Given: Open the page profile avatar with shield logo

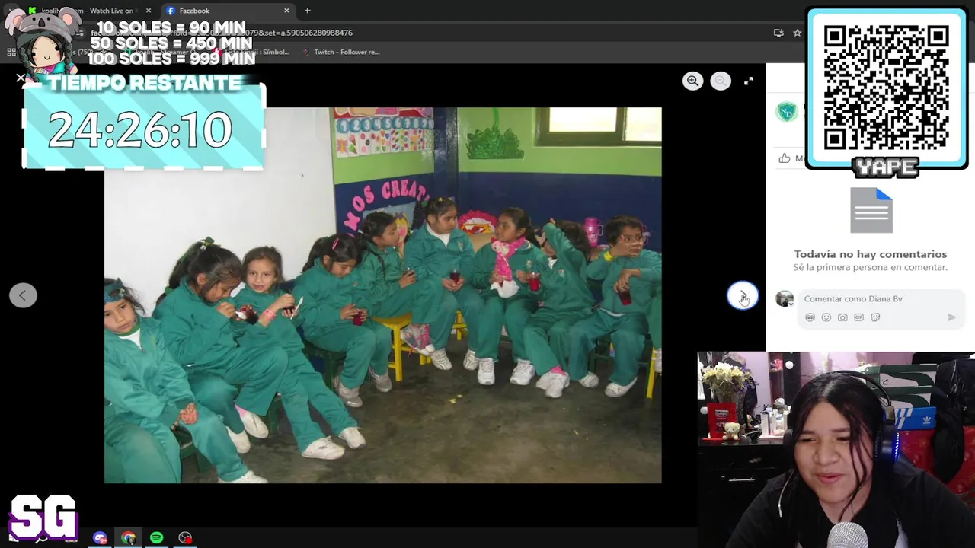Looking at the screenshot, I should (x=786, y=113).
